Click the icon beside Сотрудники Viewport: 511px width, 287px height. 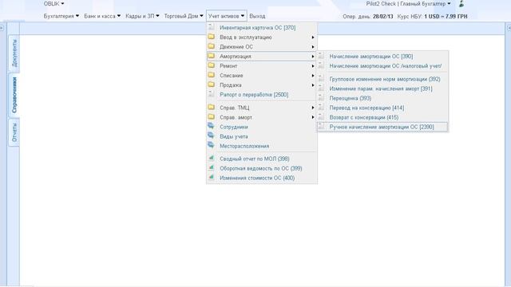(x=211, y=126)
